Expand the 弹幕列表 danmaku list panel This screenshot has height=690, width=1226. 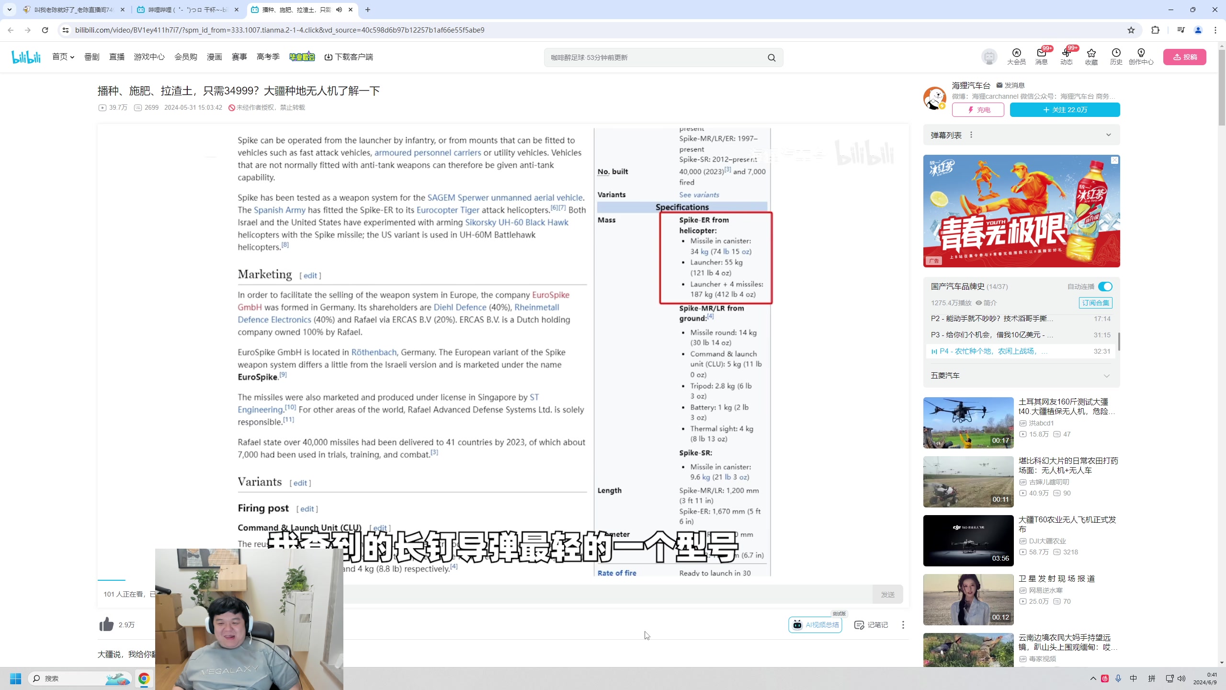pyautogui.click(x=1108, y=135)
